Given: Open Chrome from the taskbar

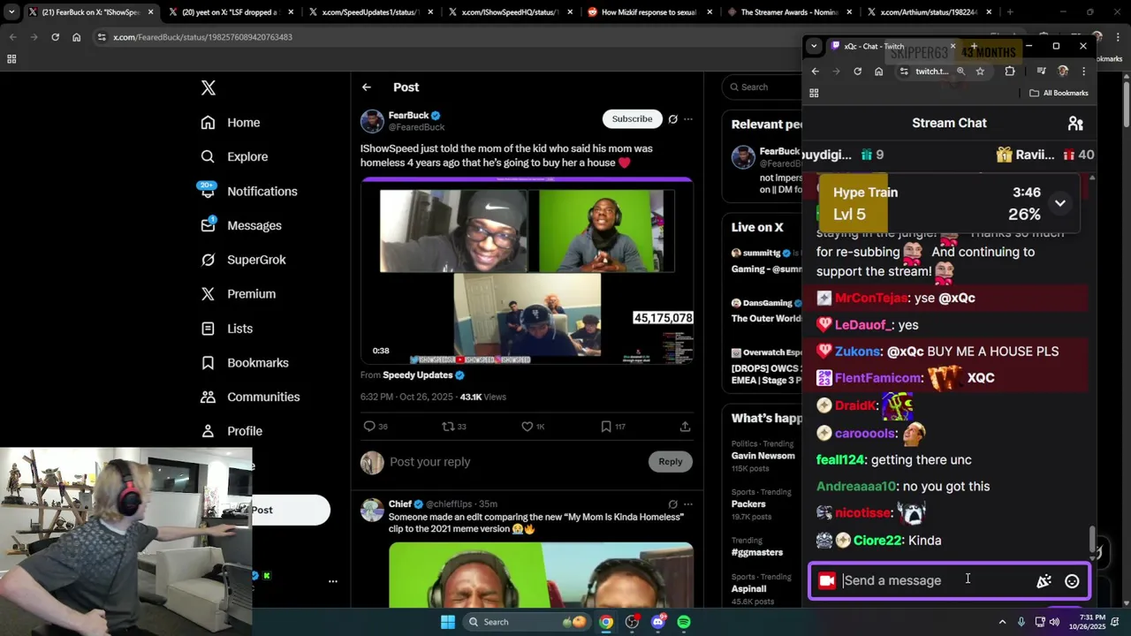Looking at the screenshot, I should 606,622.
